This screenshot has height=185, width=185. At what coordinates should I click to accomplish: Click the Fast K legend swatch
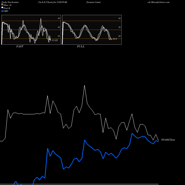point(2,7)
